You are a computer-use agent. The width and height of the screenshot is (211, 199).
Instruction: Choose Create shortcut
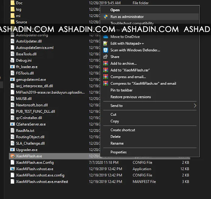click(123, 130)
